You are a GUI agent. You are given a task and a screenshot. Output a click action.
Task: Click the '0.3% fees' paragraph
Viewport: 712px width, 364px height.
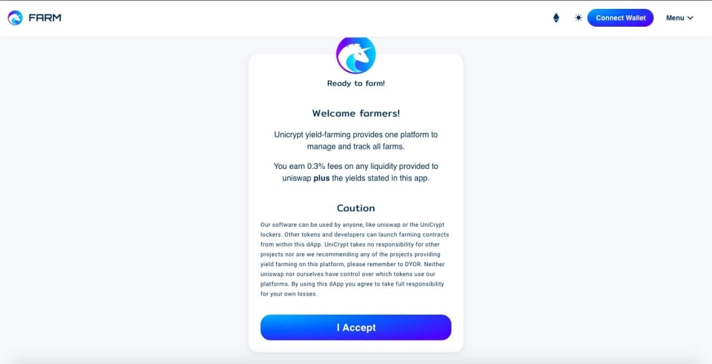356,172
